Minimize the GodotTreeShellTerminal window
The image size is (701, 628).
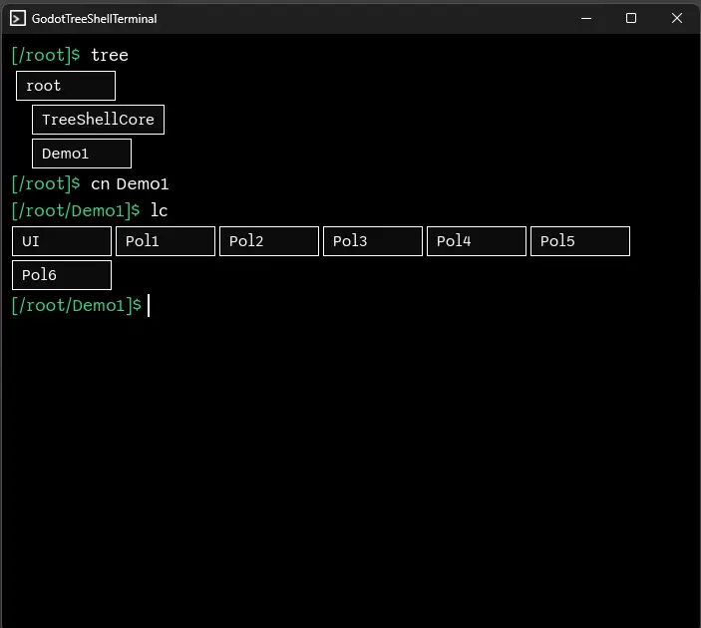pyautogui.click(x=586, y=18)
